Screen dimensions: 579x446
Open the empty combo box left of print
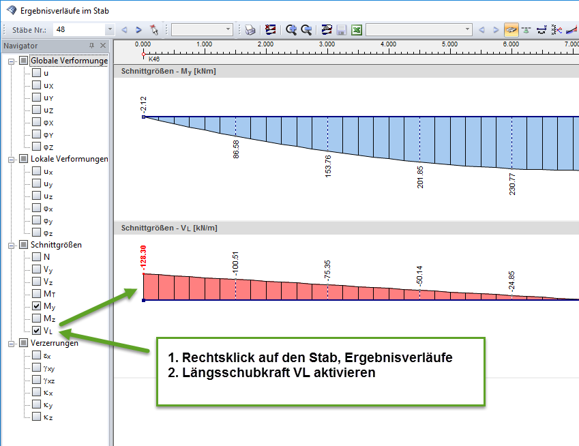coord(202,29)
